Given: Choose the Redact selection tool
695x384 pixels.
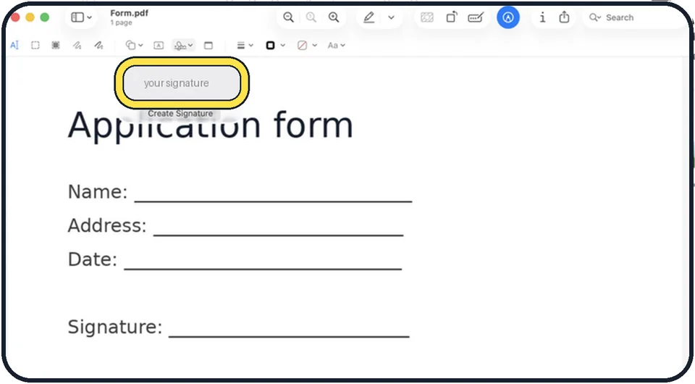Looking at the screenshot, I should [x=56, y=45].
